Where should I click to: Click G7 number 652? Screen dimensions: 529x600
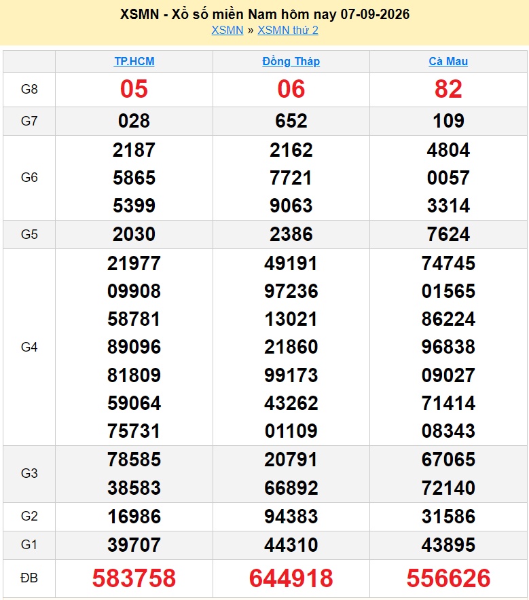tap(291, 121)
